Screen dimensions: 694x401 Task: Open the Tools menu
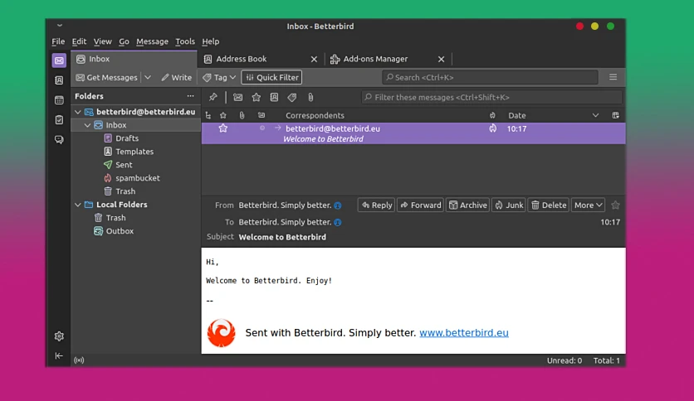pyautogui.click(x=185, y=41)
